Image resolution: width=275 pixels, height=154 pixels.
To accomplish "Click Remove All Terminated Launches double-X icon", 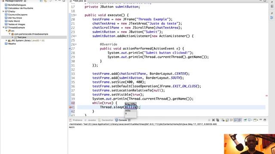I will (218, 120).
